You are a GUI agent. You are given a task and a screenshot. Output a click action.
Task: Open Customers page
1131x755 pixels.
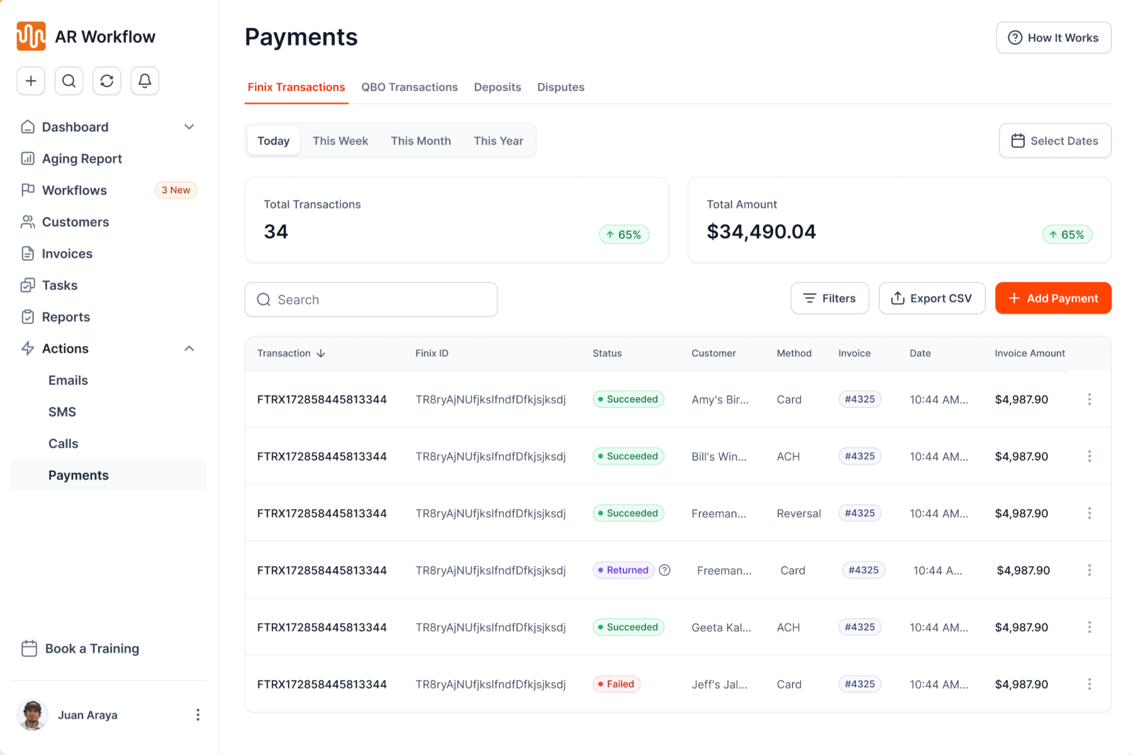(108, 222)
